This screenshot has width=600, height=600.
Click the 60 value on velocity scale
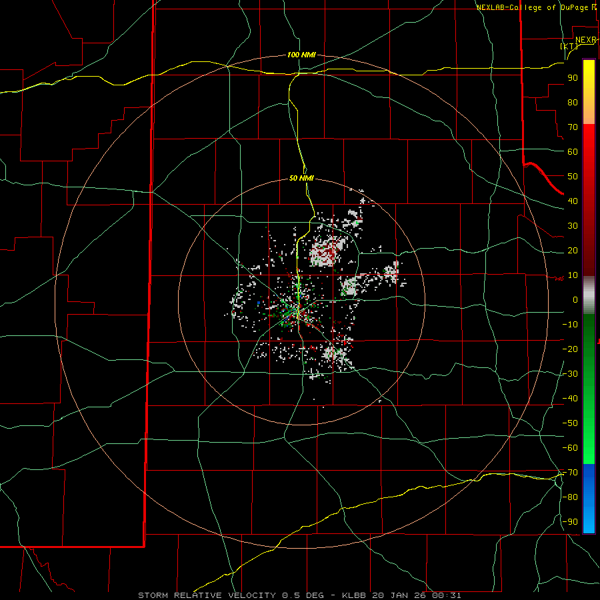573,152
